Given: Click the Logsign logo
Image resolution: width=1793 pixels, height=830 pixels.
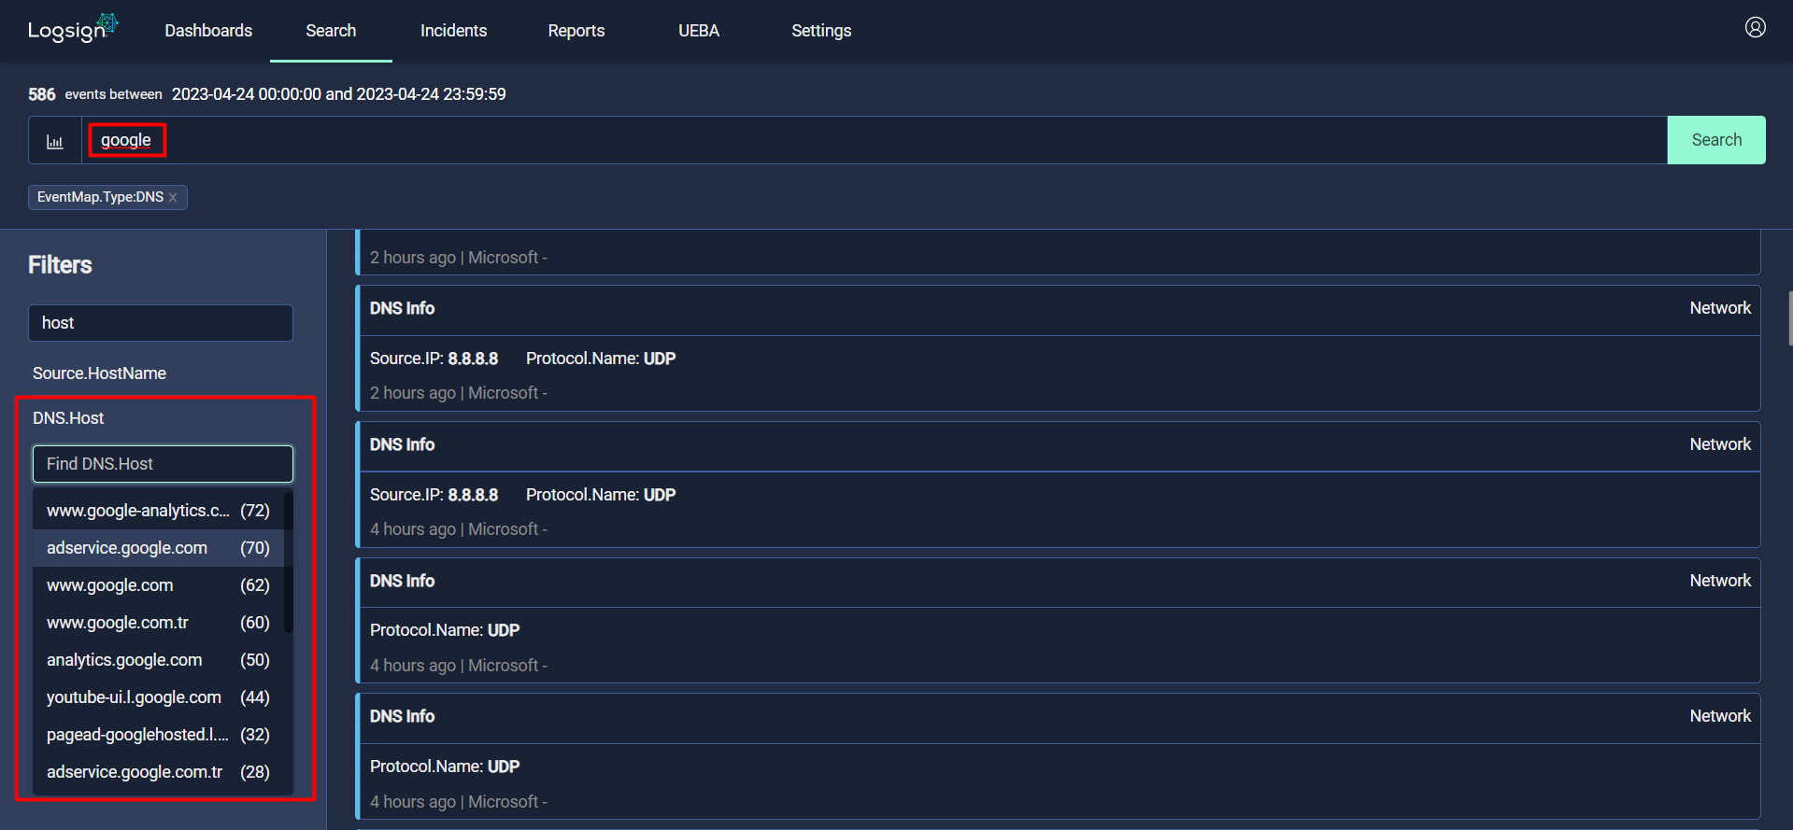Looking at the screenshot, I should click(73, 29).
